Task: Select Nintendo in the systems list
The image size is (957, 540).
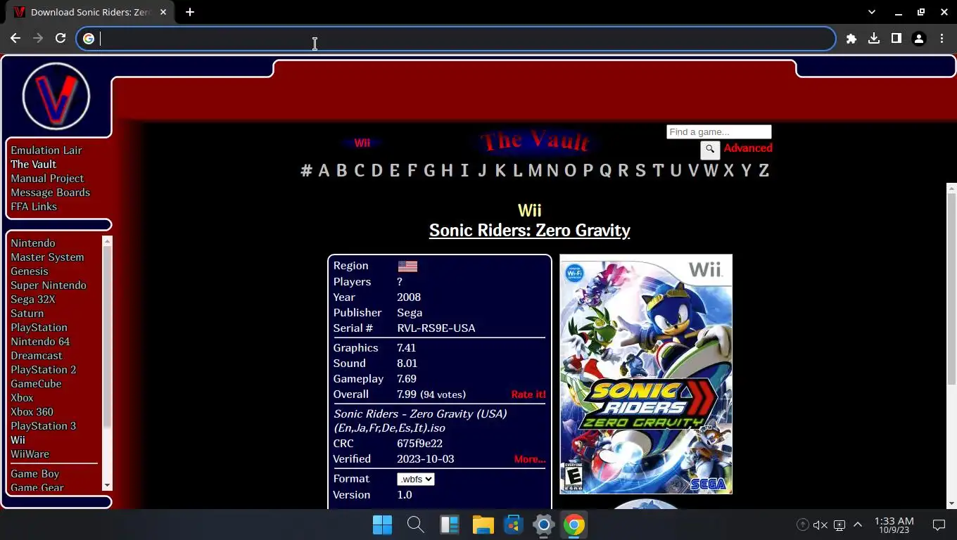Action: coord(32,243)
